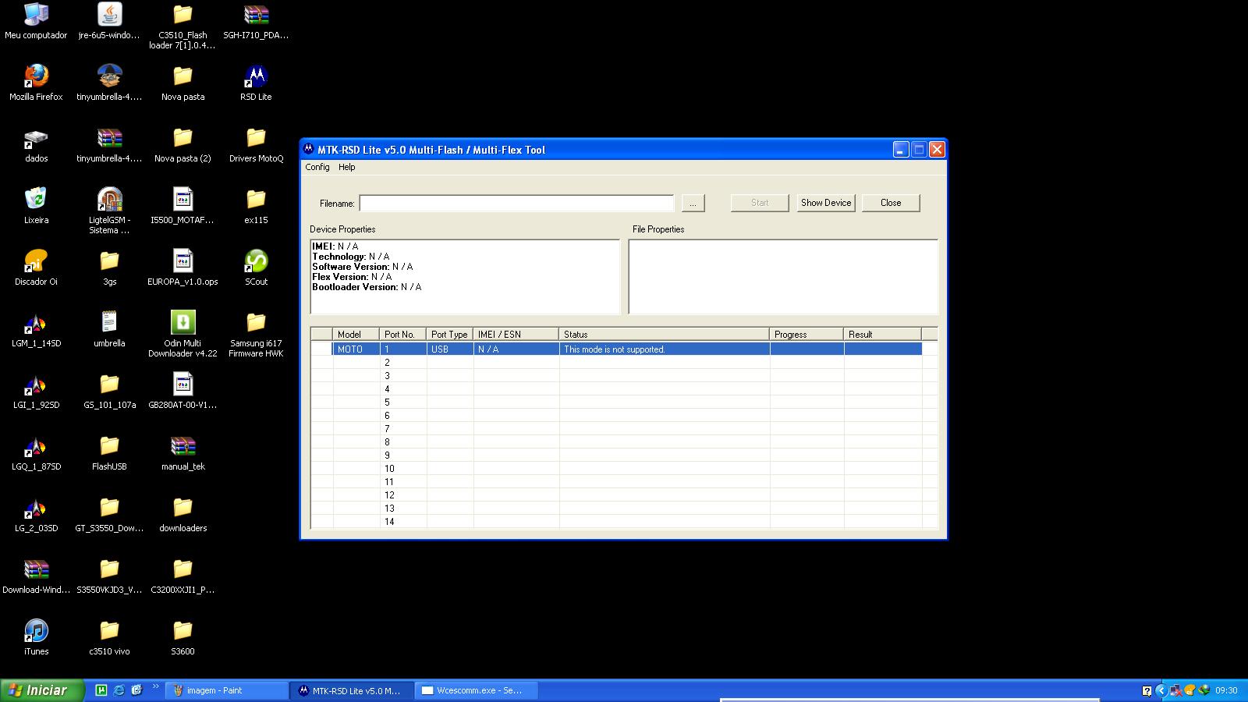The width and height of the screenshot is (1248, 702).
Task: Expand the quick launch overflow chevron
Action: coord(155,687)
